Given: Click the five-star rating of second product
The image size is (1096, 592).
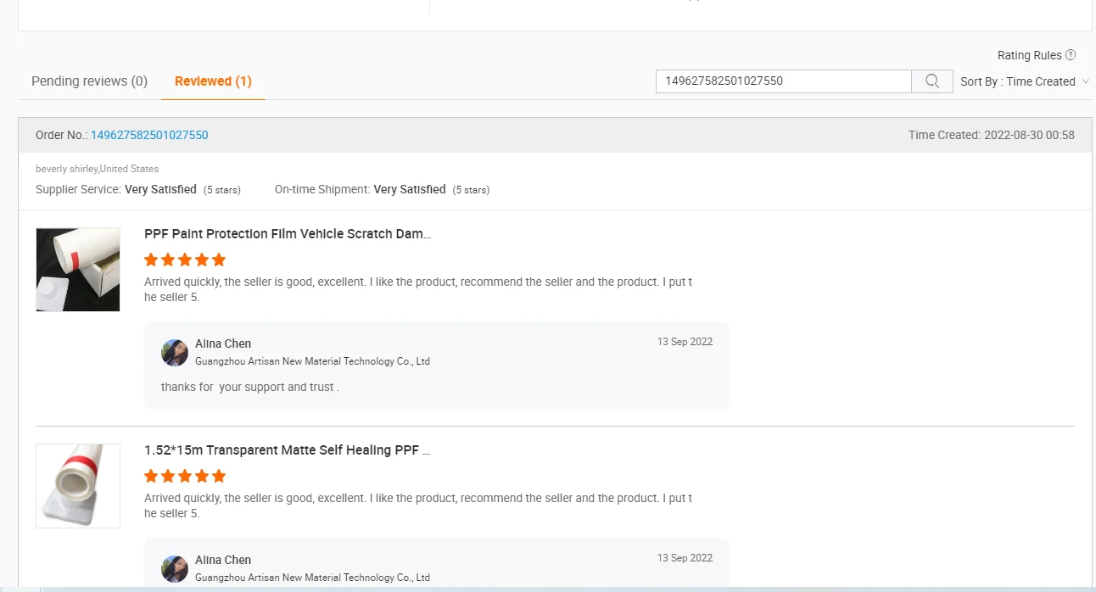Looking at the screenshot, I should coord(185,476).
